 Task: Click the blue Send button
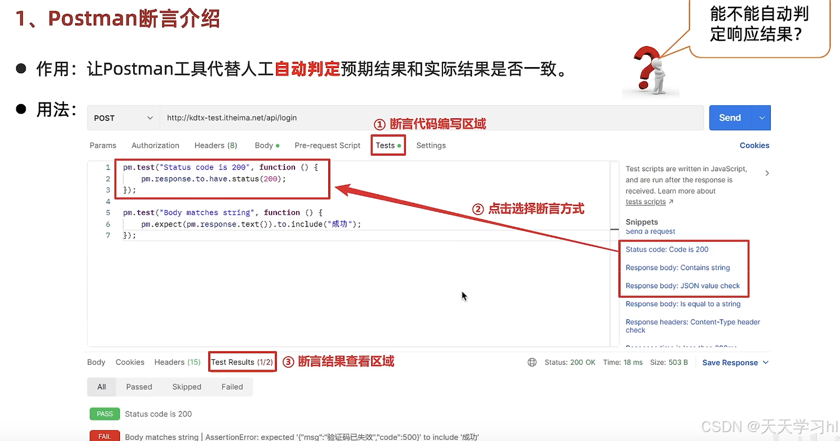click(730, 118)
